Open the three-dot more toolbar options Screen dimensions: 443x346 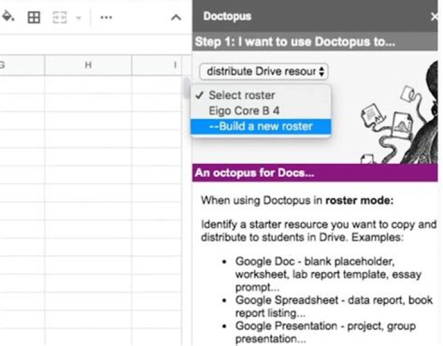(106, 17)
